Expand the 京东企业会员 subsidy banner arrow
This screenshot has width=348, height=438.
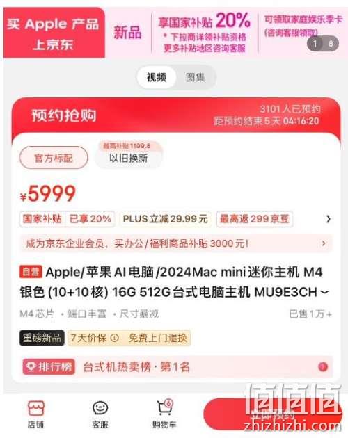[x=324, y=243]
